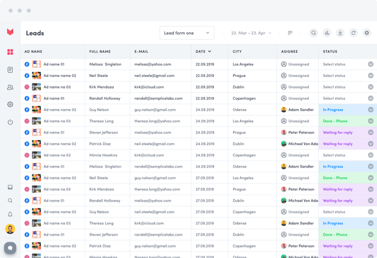Click city Copenhagen in Randall Holloway 22.09.2019 row
This screenshot has height=258, width=377.
(244, 98)
